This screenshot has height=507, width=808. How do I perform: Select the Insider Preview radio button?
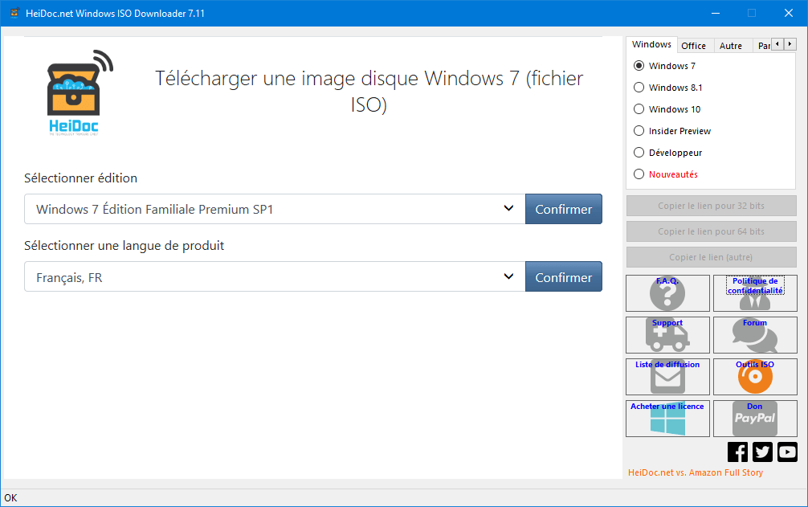pyautogui.click(x=639, y=130)
